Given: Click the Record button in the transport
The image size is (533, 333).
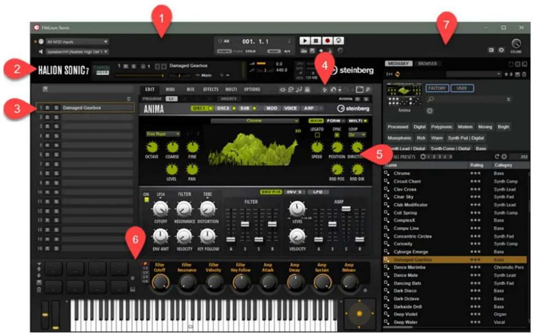Looking at the screenshot, I should point(327,41).
